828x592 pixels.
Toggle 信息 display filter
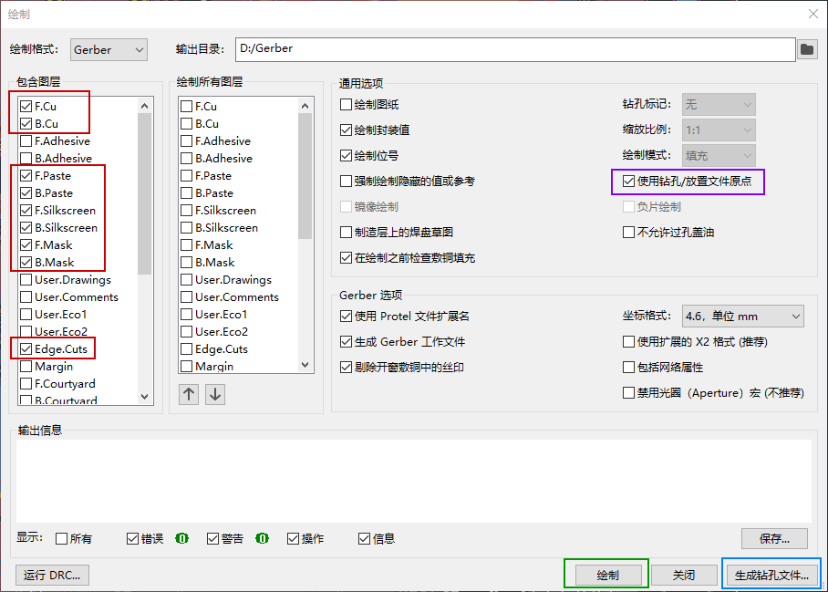[x=364, y=539]
